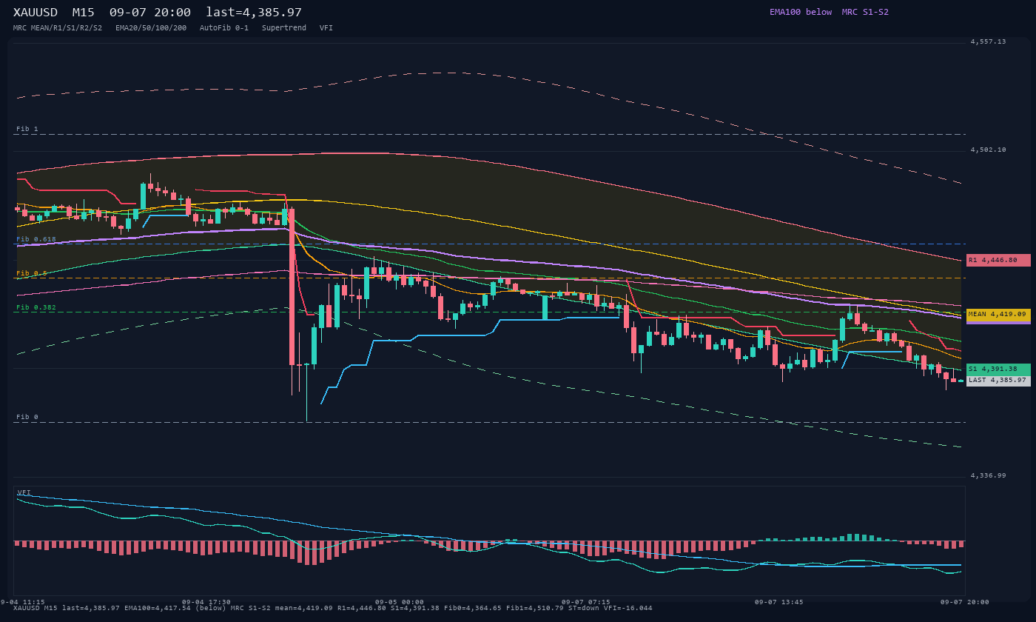Click the "AutoFib 0-1" legend entry

coord(224,28)
